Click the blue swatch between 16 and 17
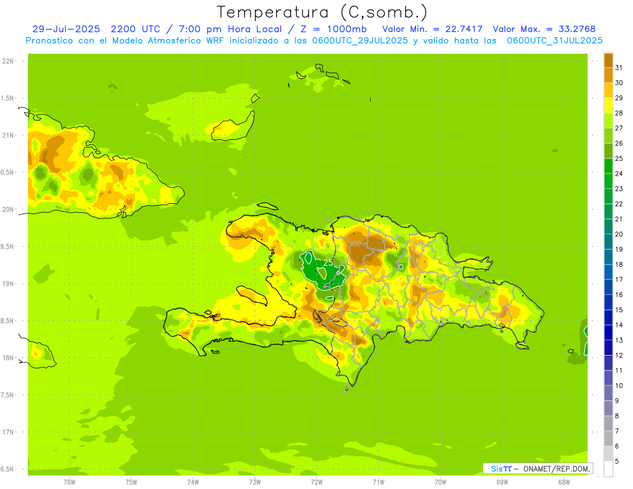 click(x=608, y=287)
